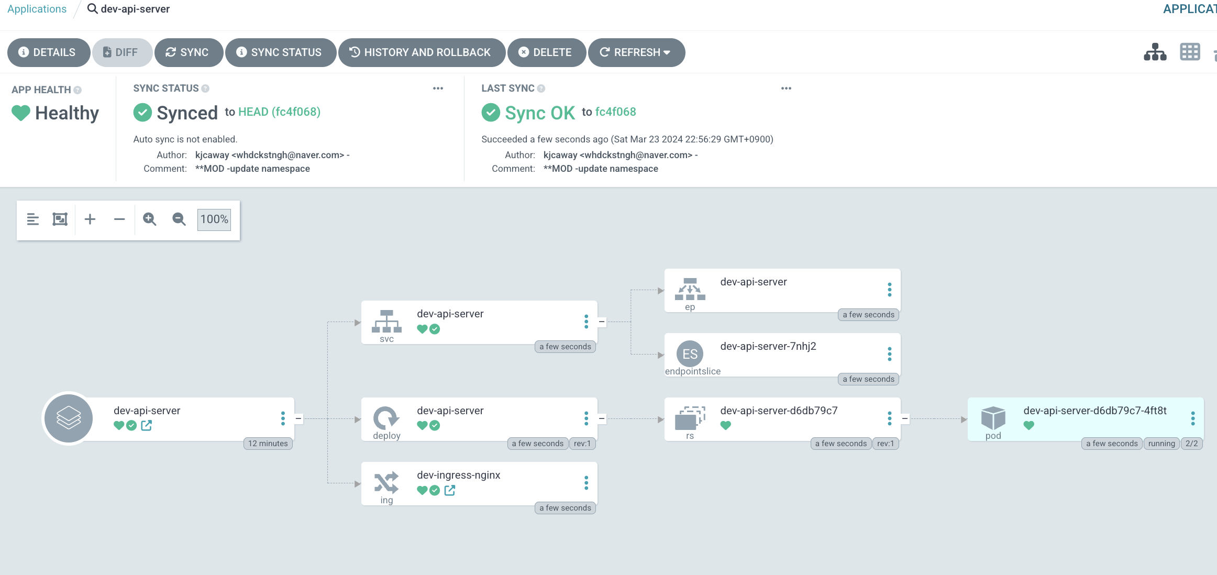Click the rev:1 tag on the deploy node
Viewport: 1217px width, 575px height.
[582, 444]
